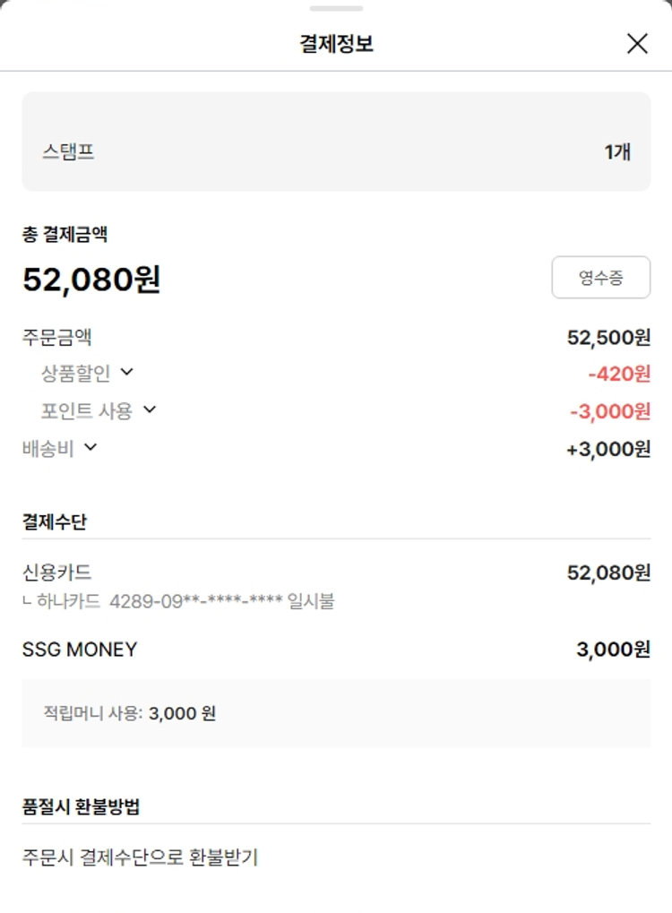
Task: Click the 주문금액 order amount label
Action: click(x=57, y=338)
